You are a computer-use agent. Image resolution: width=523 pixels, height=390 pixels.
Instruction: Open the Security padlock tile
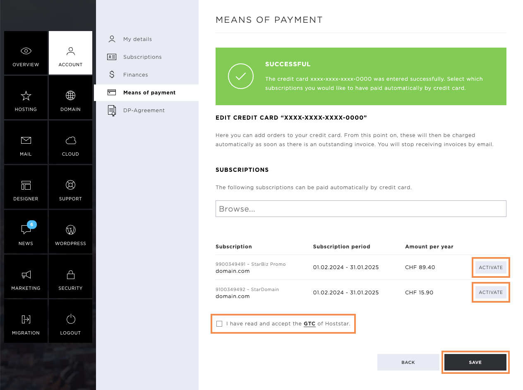click(70, 277)
